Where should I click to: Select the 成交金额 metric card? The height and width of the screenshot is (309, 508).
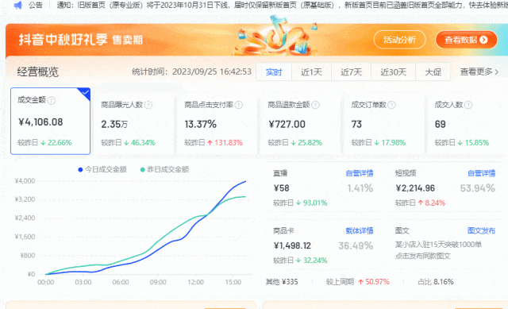(50, 121)
